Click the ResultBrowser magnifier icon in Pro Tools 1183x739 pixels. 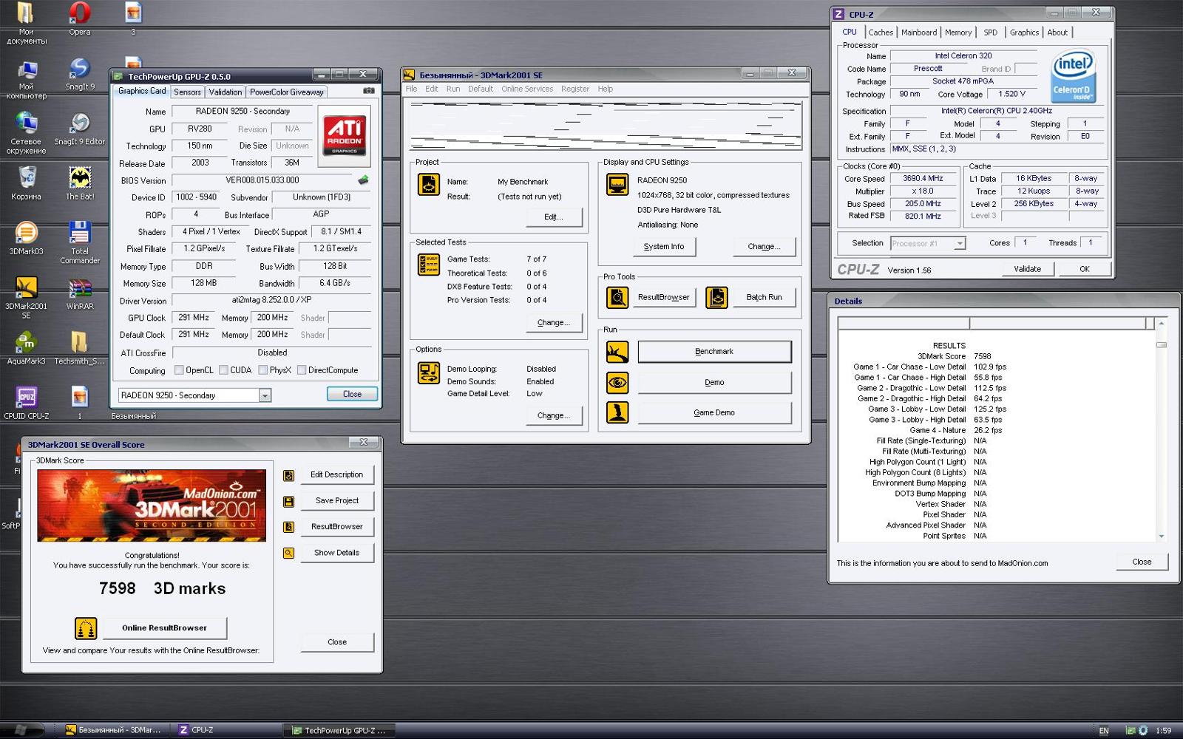click(x=617, y=297)
